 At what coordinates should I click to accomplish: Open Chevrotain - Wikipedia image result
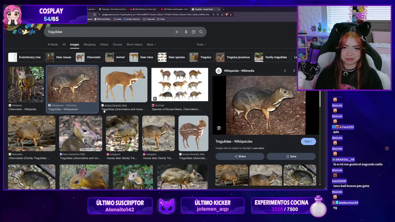tap(26, 84)
